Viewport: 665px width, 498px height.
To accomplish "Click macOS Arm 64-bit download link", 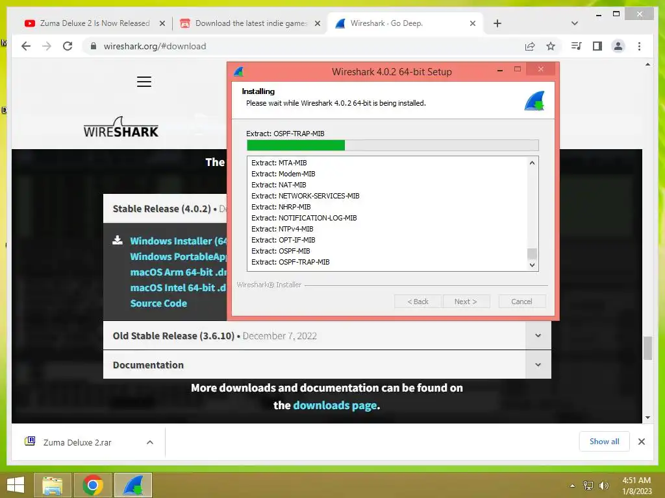I will (178, 272).
